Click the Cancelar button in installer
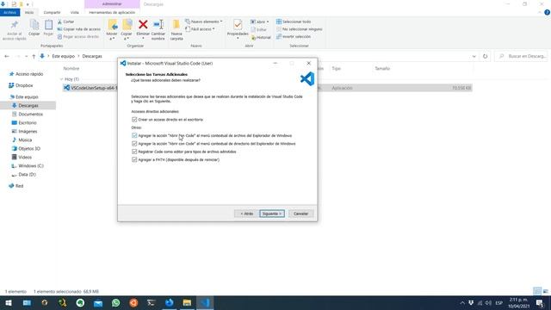This screenshot has height=310, width=551. pos(300,214)
